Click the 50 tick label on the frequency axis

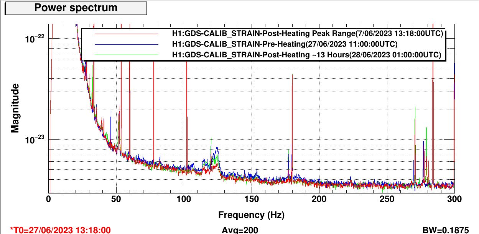click(116, 199)
